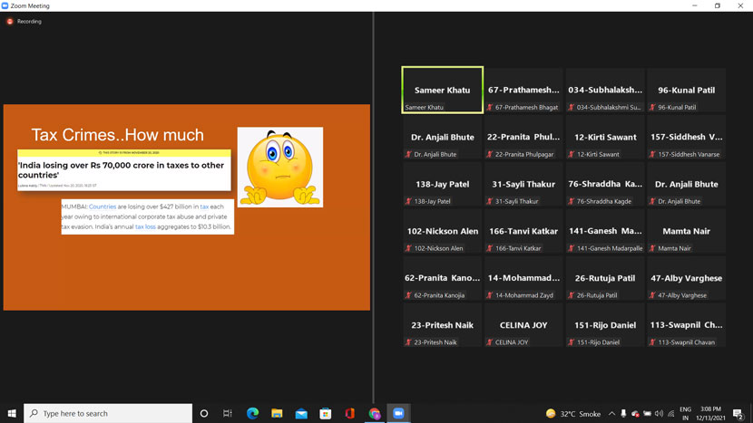Select 31-Sayli Thakur participant tile

(523, 184)
